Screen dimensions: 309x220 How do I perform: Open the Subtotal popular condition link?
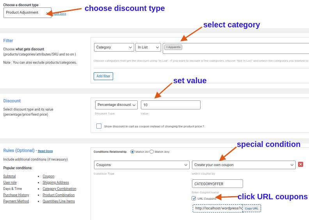coord(9,176)
